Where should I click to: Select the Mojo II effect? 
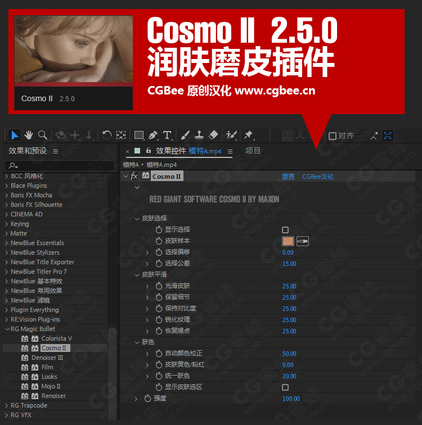pyautogui.click(x=51, y=386)
